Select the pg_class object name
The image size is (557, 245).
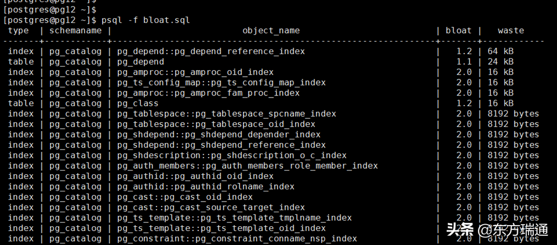coord(138,103)
